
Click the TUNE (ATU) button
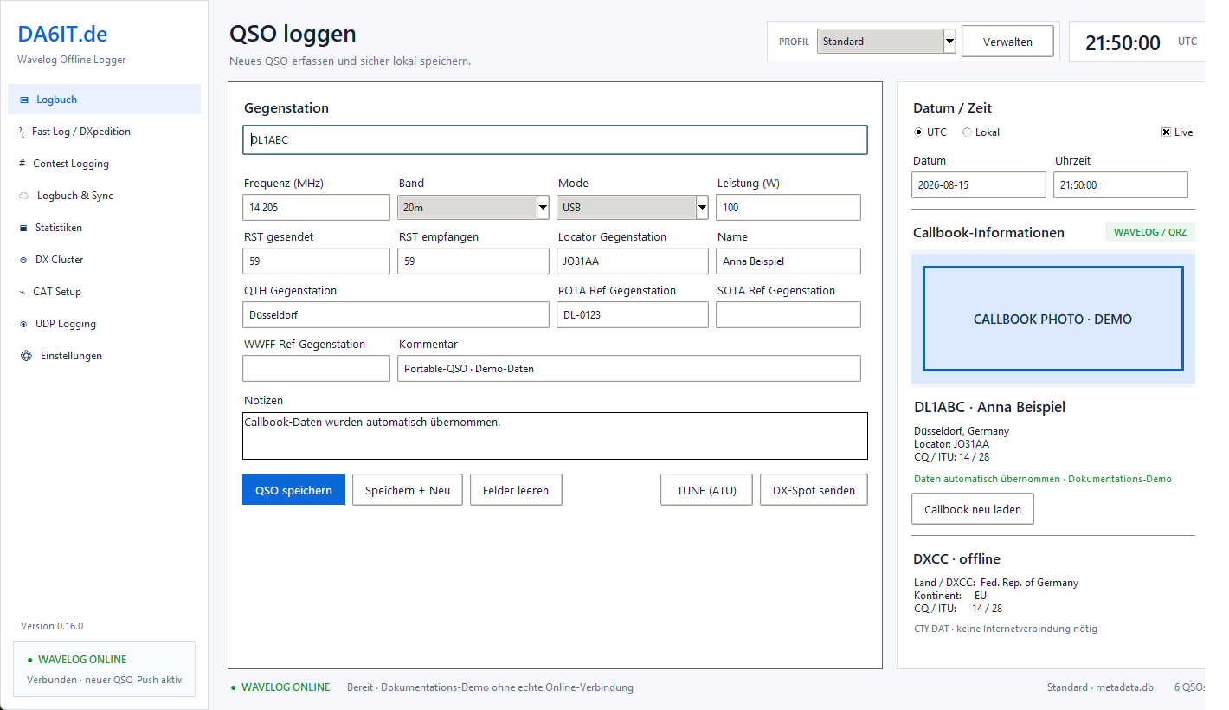(706, 490)
